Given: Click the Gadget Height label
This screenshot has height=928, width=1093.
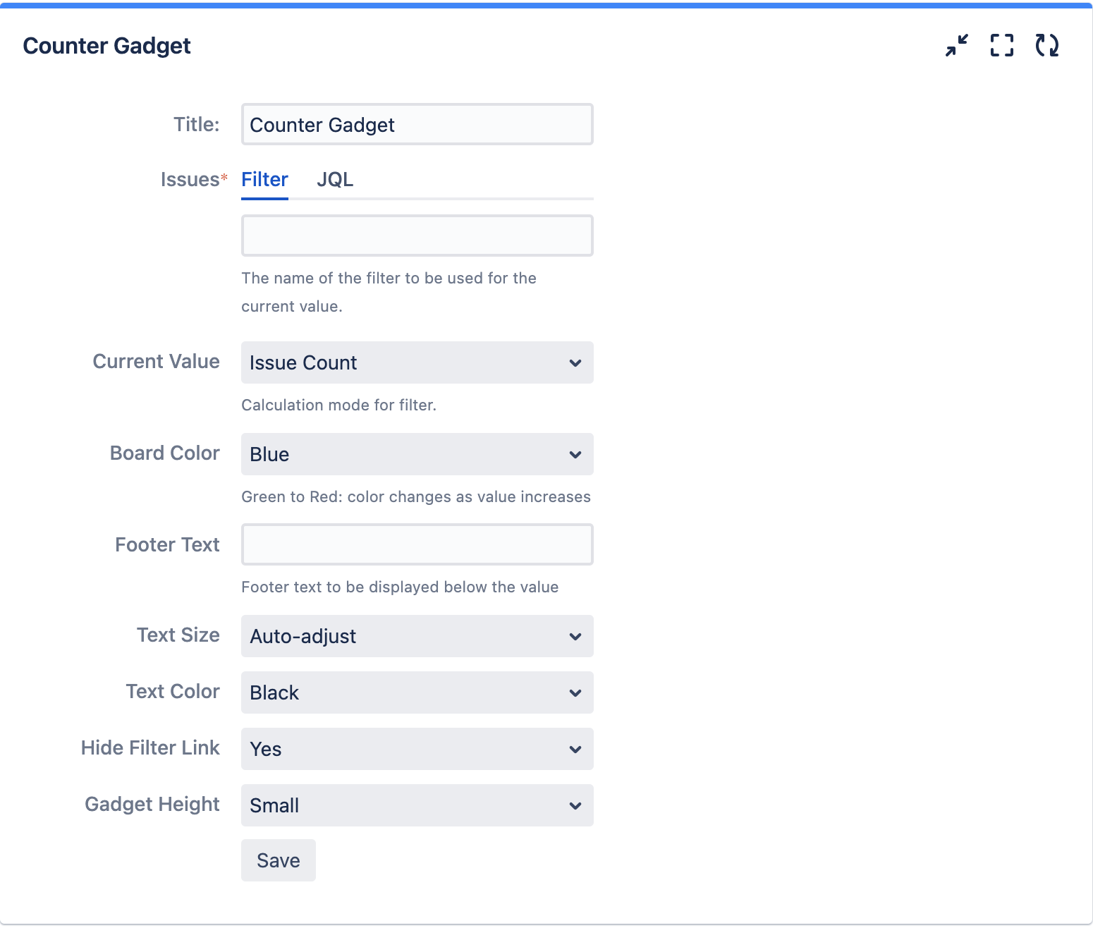Looking at the screenshot, I should (152, 805).
